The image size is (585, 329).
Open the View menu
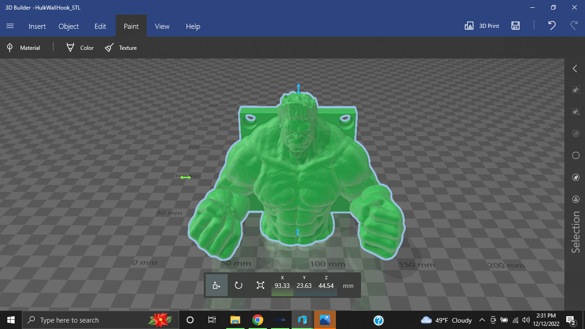(x=162, y=26)
